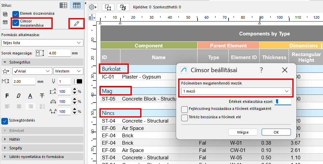Viewport: 323px width, 164px height.
Task: Expand the Háttér section
Action: (x=42, y=139)
